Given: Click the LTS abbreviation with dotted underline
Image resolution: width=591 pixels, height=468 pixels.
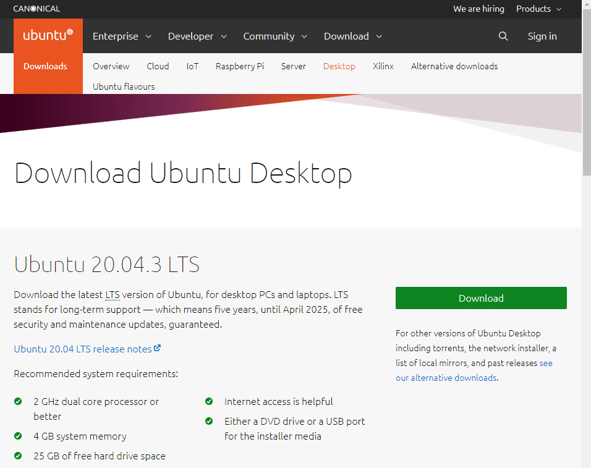Looking at the screenshot, I should (113, 295).
